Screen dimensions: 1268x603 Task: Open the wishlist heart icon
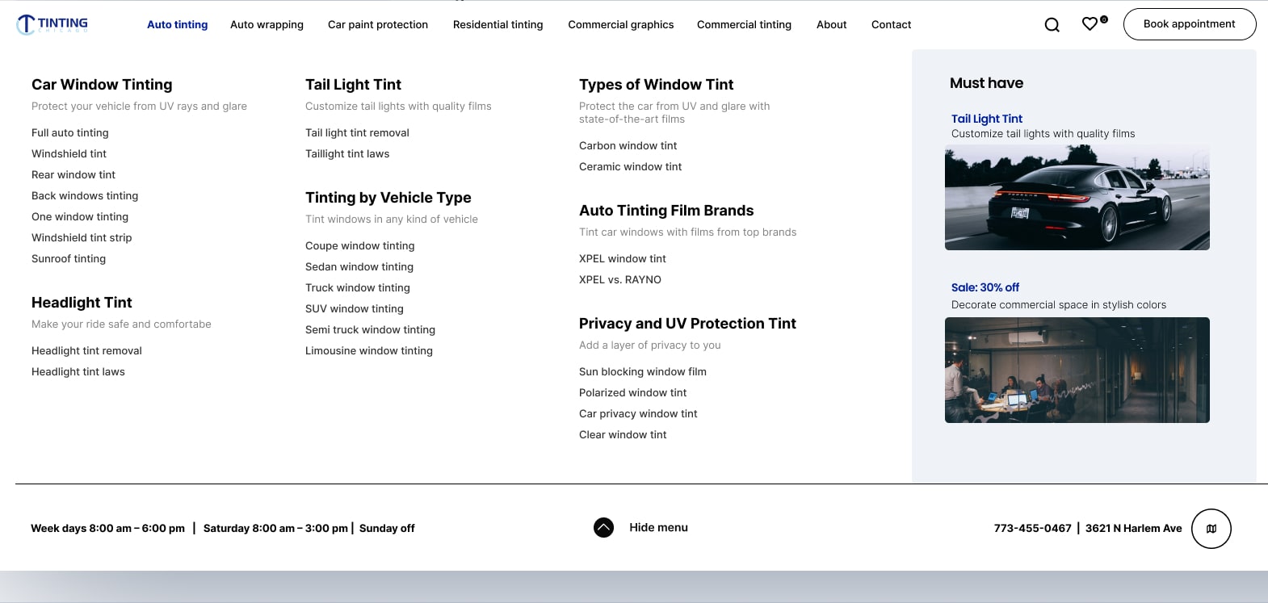coord(1090,24)
